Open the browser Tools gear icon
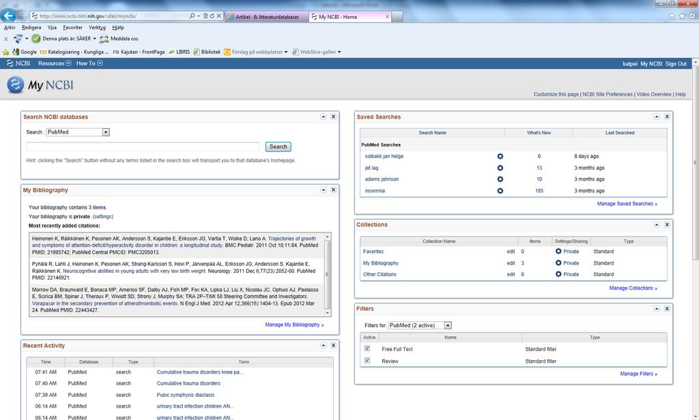699x420 pixels. (692, 16)
